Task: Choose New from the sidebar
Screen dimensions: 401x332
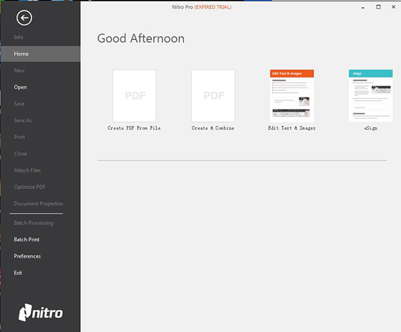Action: tap(19, 70)
